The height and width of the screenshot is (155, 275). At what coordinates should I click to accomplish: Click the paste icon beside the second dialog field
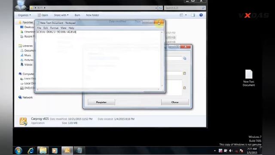tap(184, 73)
